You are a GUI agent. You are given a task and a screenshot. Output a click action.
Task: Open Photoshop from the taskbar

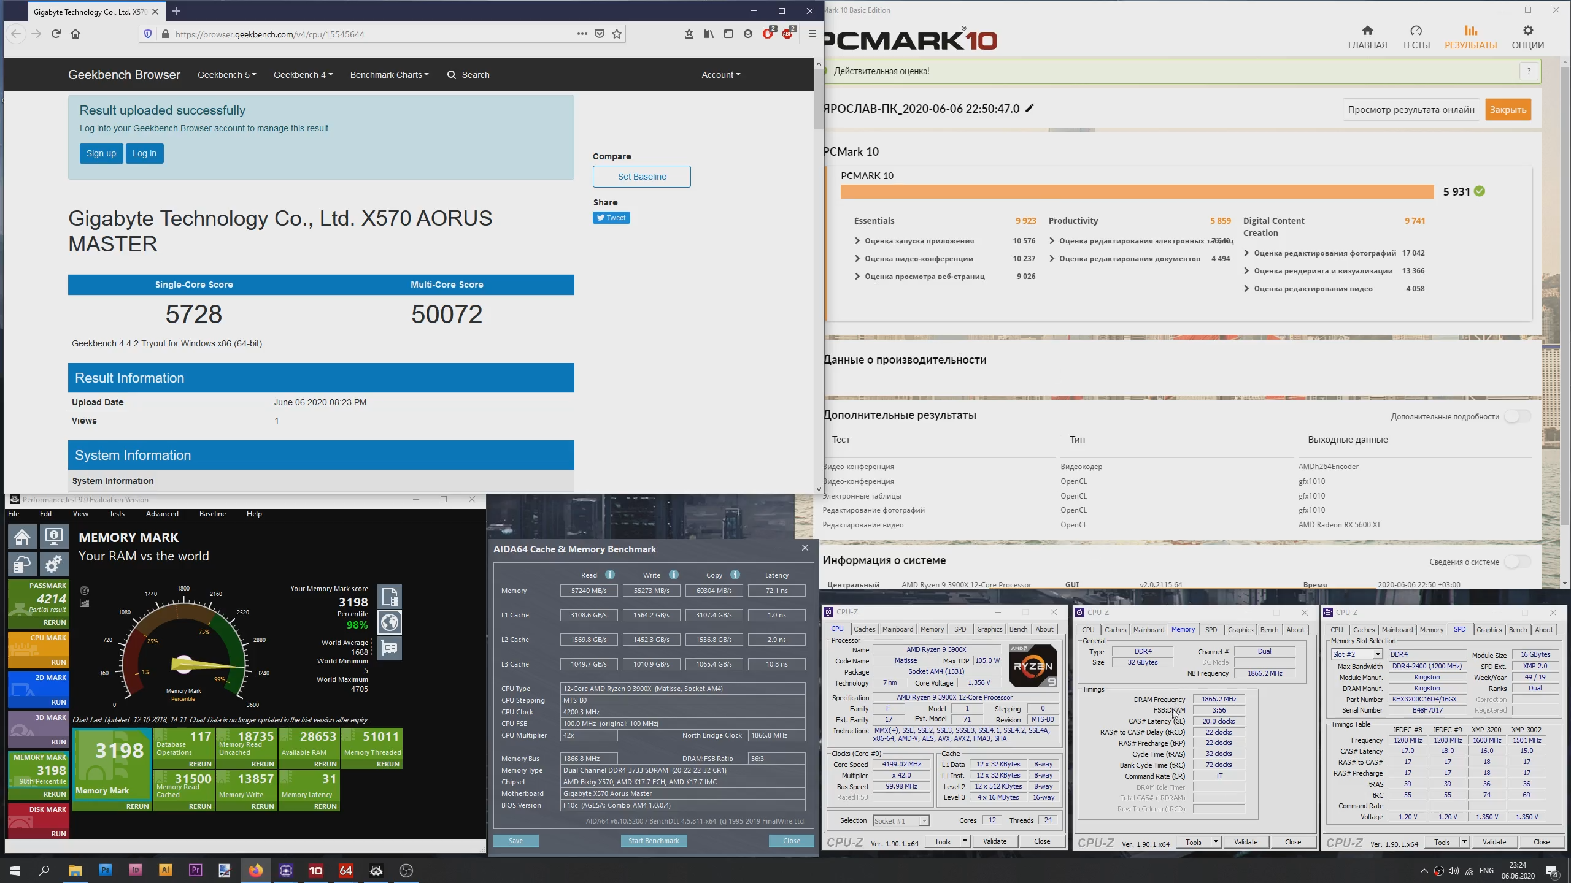coord(106,870)
